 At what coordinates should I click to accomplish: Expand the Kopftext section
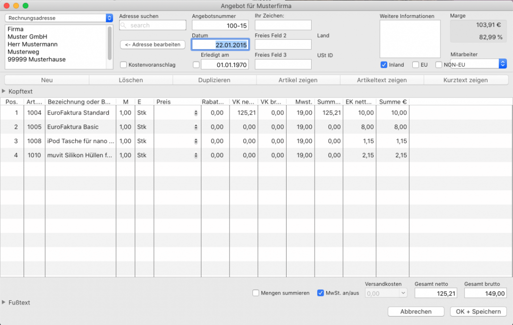tap(4, 91)
